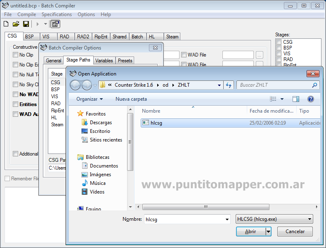The image size is (326, 248).
Task: Open the Options toolbar icon in Batch Compiler
Action: (55, 24)
